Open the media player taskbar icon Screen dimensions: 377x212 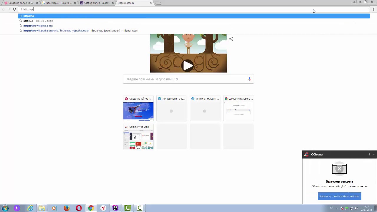[54, 208]
